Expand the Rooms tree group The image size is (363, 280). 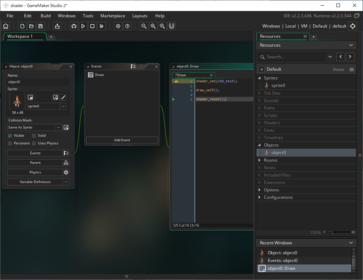(260, 160)
